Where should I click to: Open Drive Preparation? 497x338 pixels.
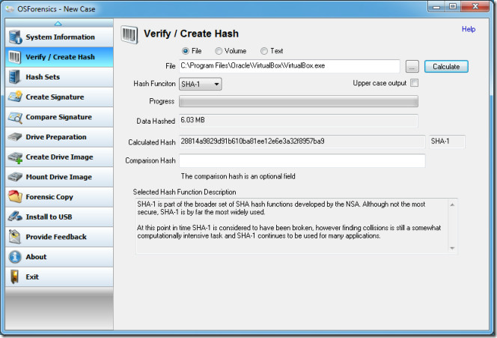[x=59, y=137]
